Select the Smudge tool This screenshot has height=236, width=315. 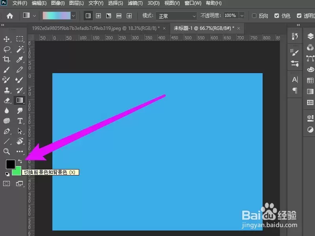click(x=20, y=111)
